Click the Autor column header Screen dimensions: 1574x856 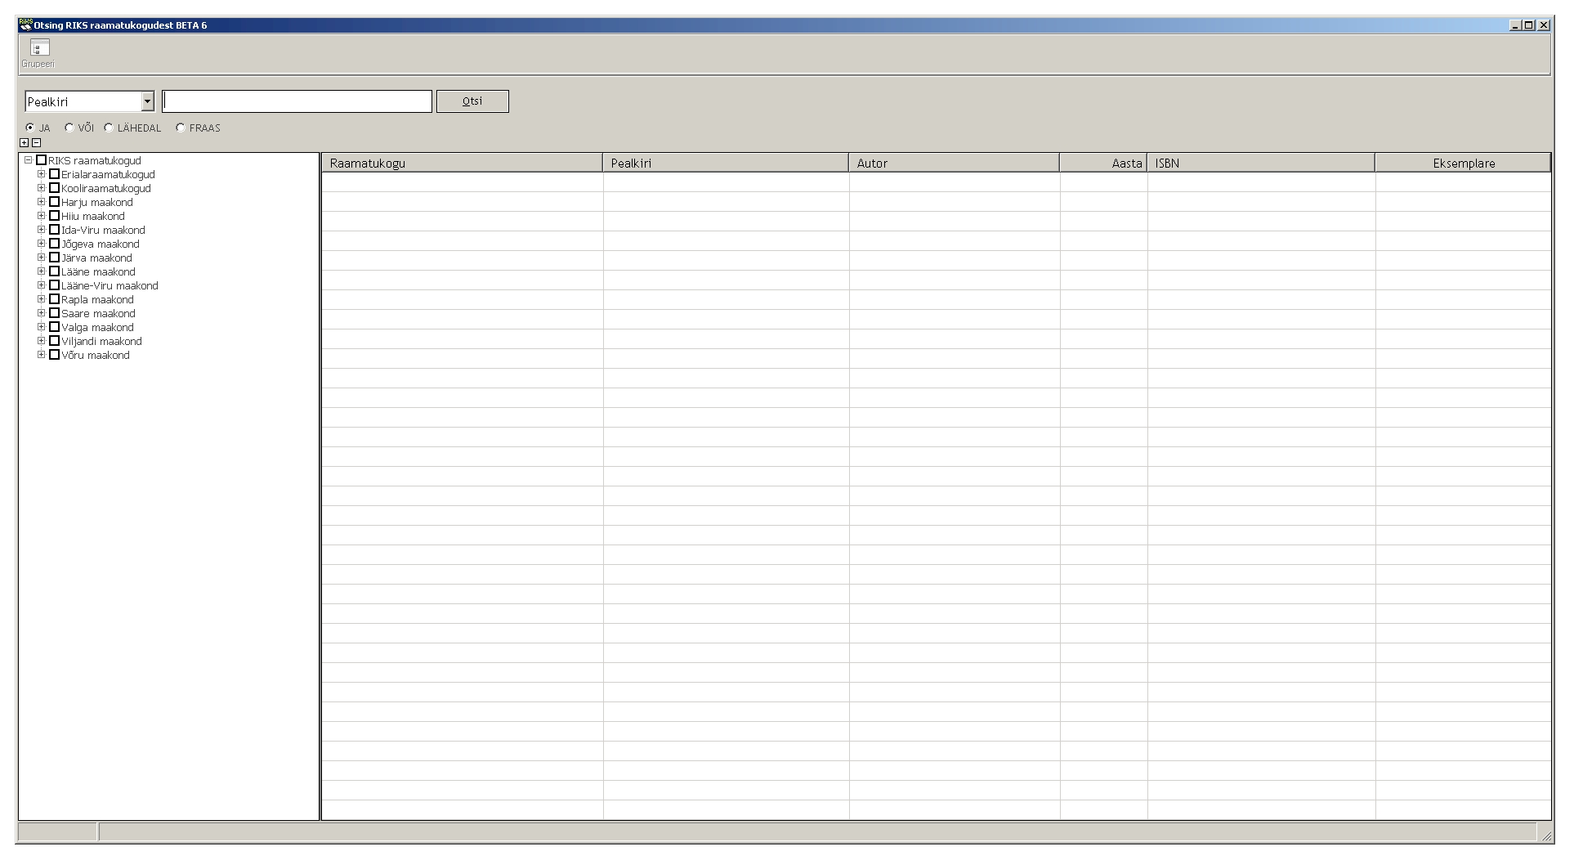click(954, 163)
